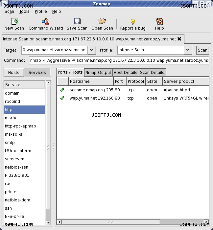Click into the Target input field
This screenshot has width=213, height=230.
click(x=55, y=50)
